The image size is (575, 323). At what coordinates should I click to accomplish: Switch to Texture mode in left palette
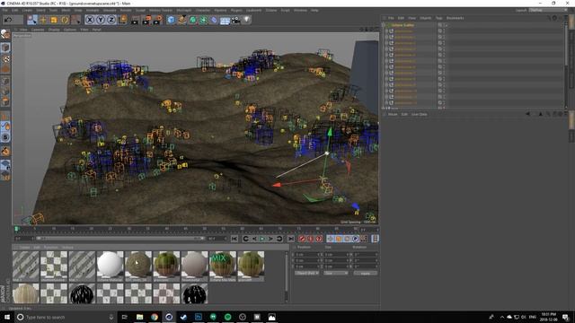(5, 58)
